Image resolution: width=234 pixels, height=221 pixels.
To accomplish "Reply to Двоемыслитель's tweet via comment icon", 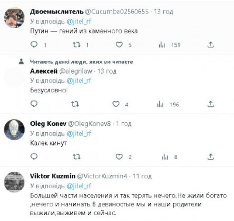I will point(34,45).
